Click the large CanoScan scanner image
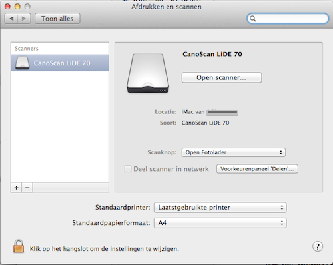This screenshot has height=265, width=333. coord(148,73)
